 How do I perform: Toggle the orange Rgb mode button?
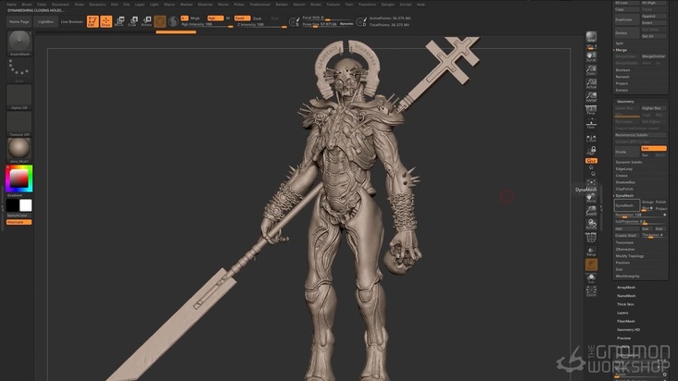click(215, 18)
